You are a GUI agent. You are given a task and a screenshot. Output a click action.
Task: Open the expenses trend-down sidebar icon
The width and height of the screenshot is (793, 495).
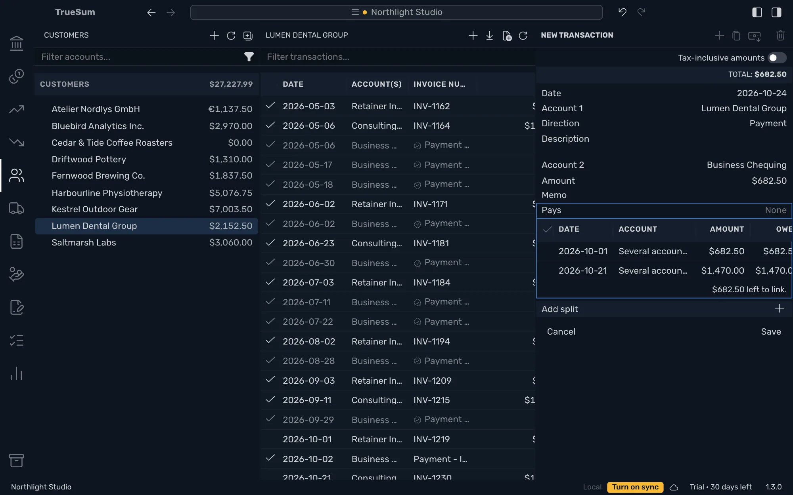click(16, 142)
